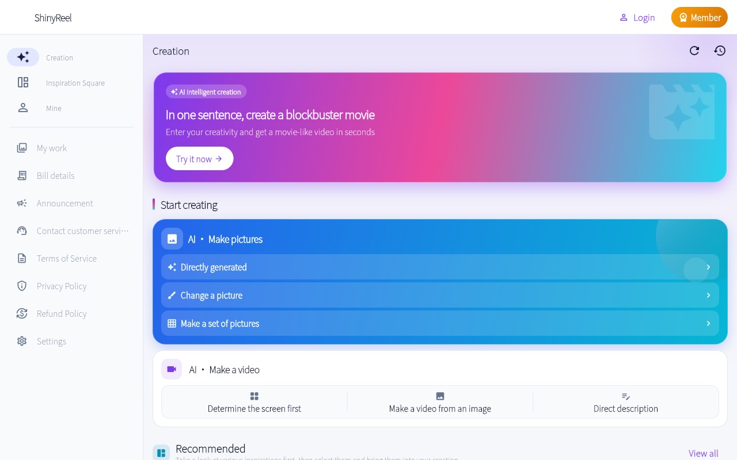This screenshot has height=460, width=737.
Task: Open Terms of Service page
Action: 67,258
